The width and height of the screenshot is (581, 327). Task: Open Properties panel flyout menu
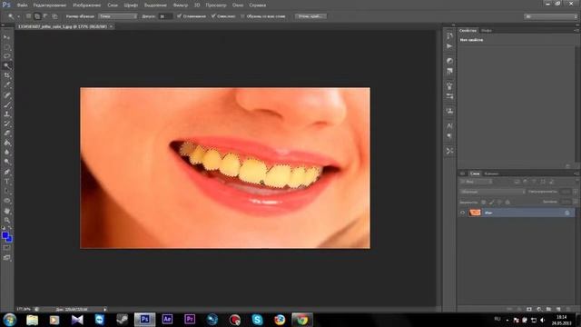(576, 30)
